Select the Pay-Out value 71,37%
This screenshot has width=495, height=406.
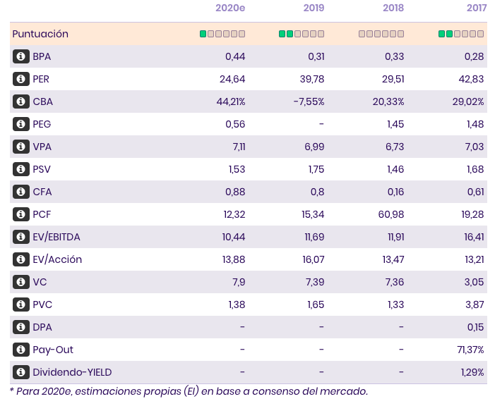click(470, 350)
